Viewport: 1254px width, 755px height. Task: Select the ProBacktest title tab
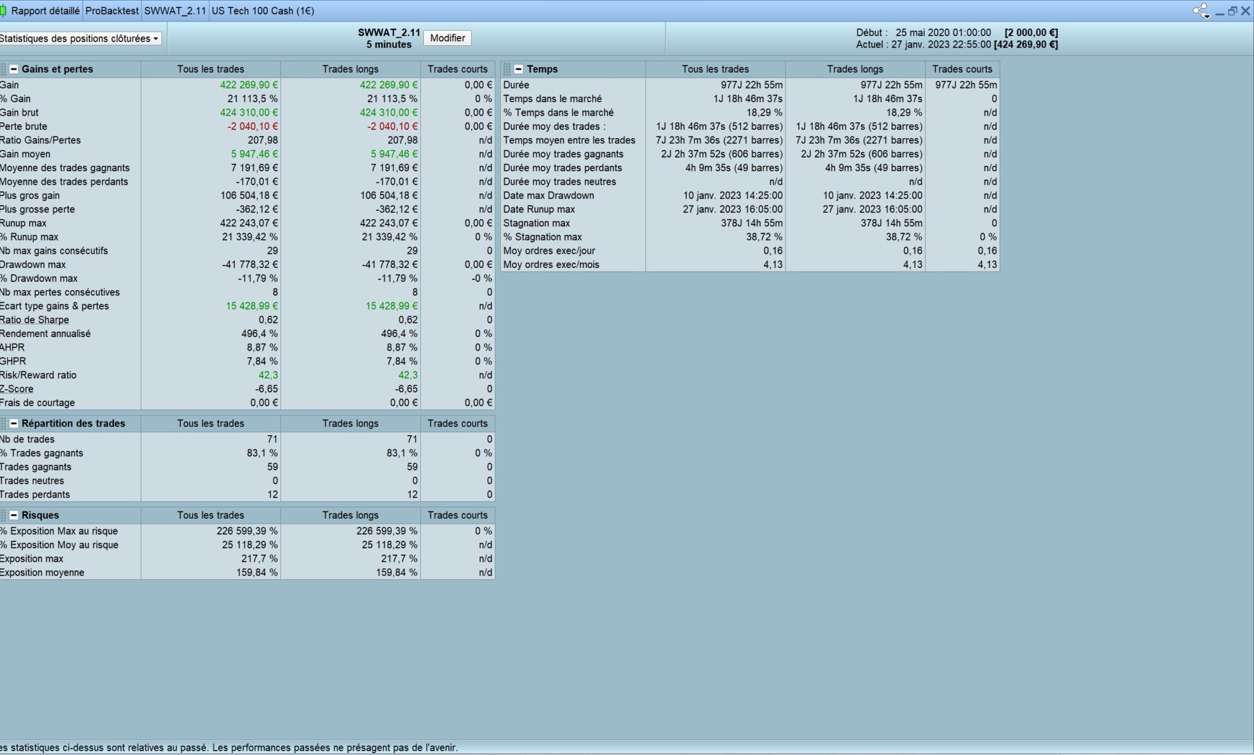[112, 11]
